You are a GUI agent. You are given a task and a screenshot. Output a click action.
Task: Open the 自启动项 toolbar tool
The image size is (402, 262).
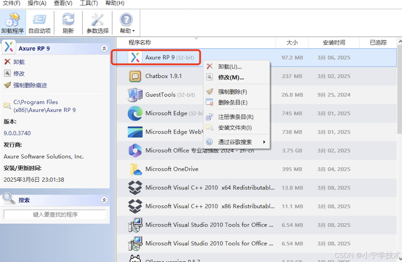[40, 23]
